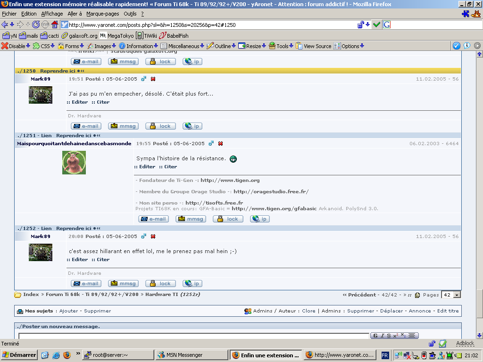
Task: Click the superscript formatting icon
Action: pos(396,336)
